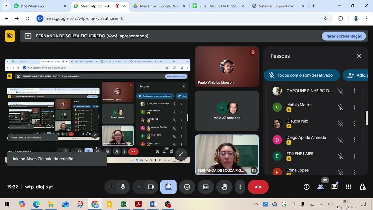
Task: Open emoji reactions button
Action: pyautogui.click(x=187, y=187)
